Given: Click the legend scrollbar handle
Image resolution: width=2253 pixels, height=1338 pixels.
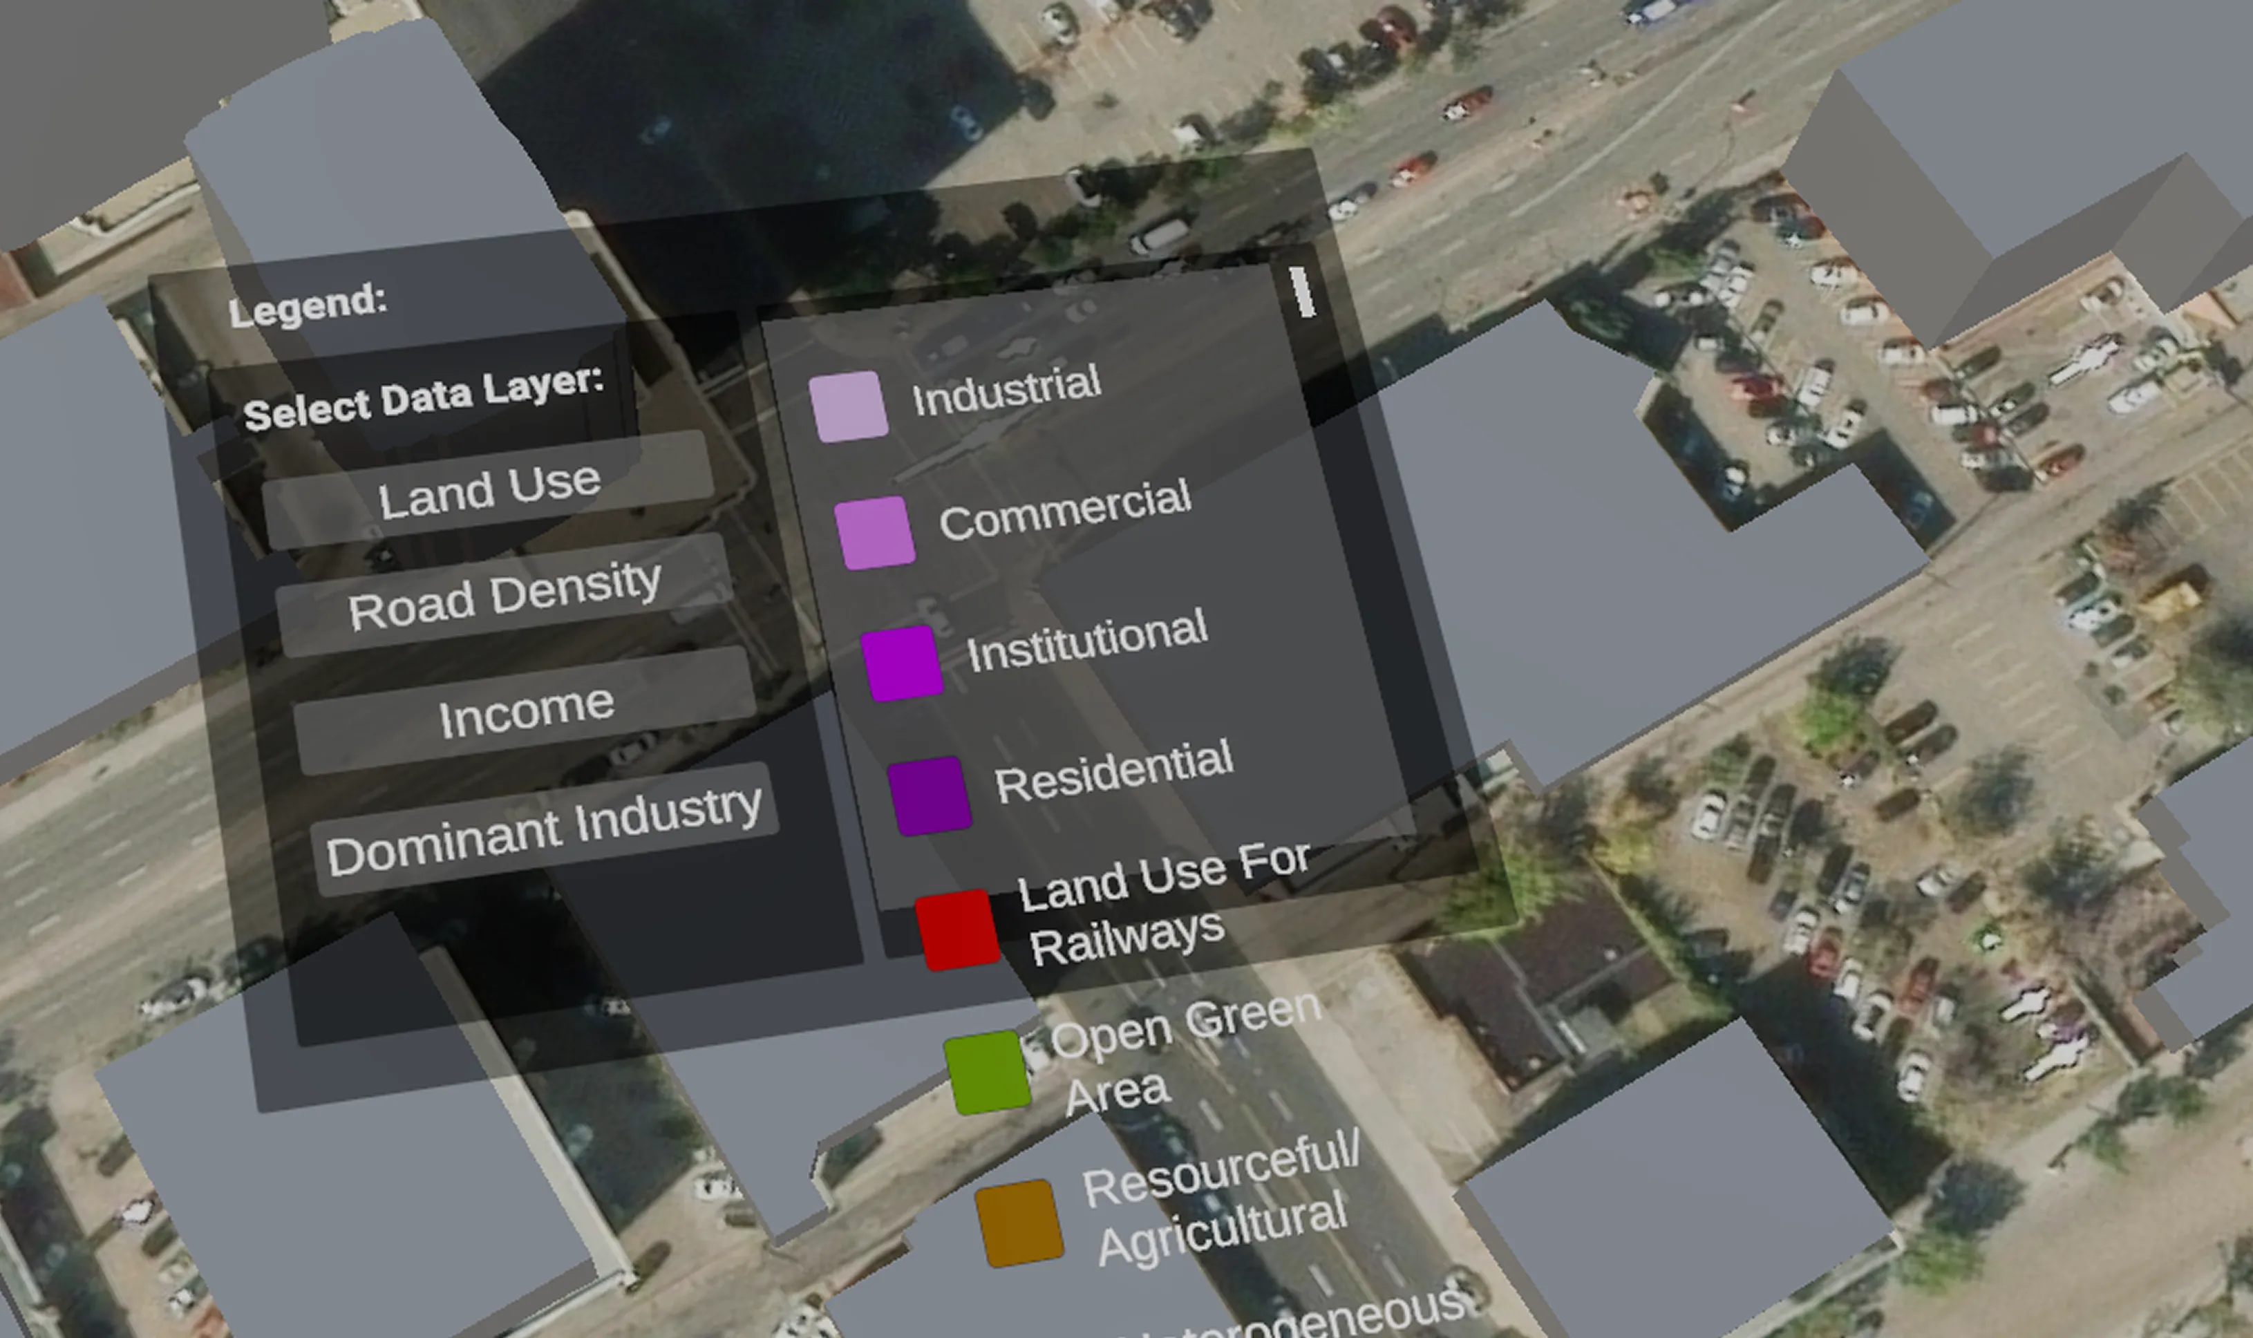Looking at the screenshot, I should point(1302,291).
